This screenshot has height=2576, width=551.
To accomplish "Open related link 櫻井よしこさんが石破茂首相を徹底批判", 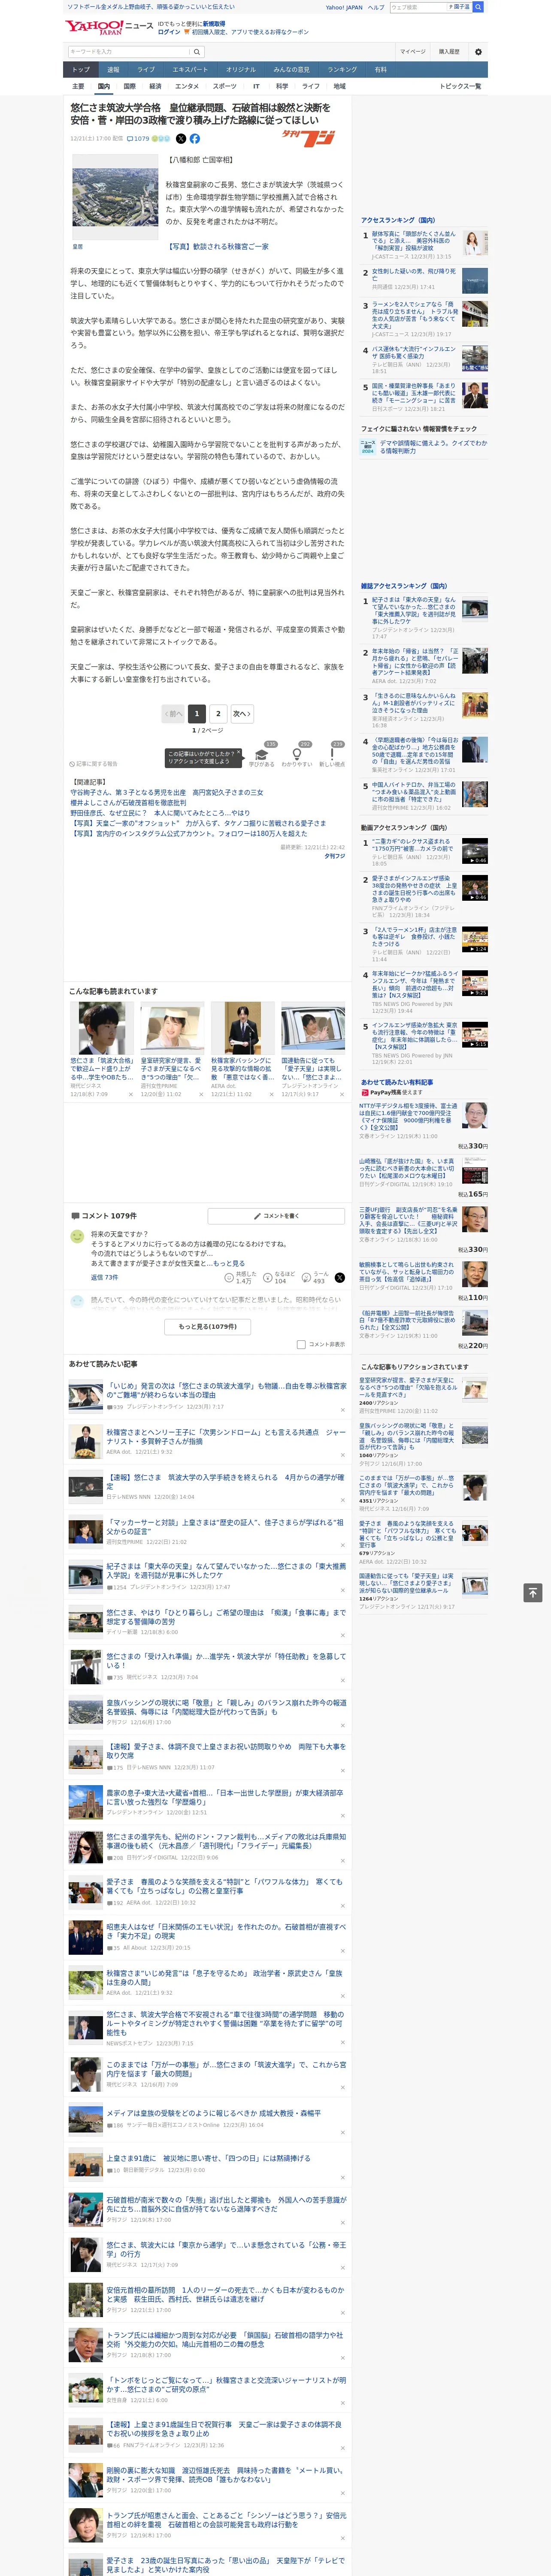I will tap(128, 802).
